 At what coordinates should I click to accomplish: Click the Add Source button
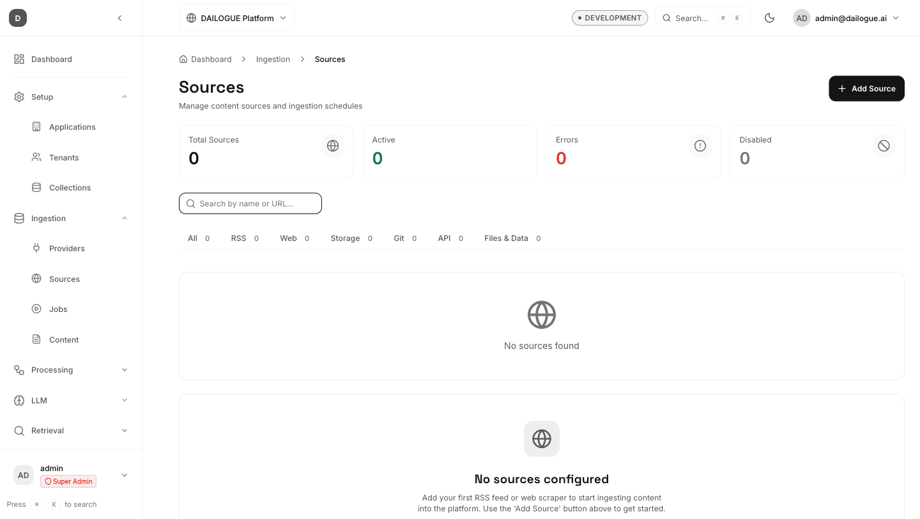point(866,88)
